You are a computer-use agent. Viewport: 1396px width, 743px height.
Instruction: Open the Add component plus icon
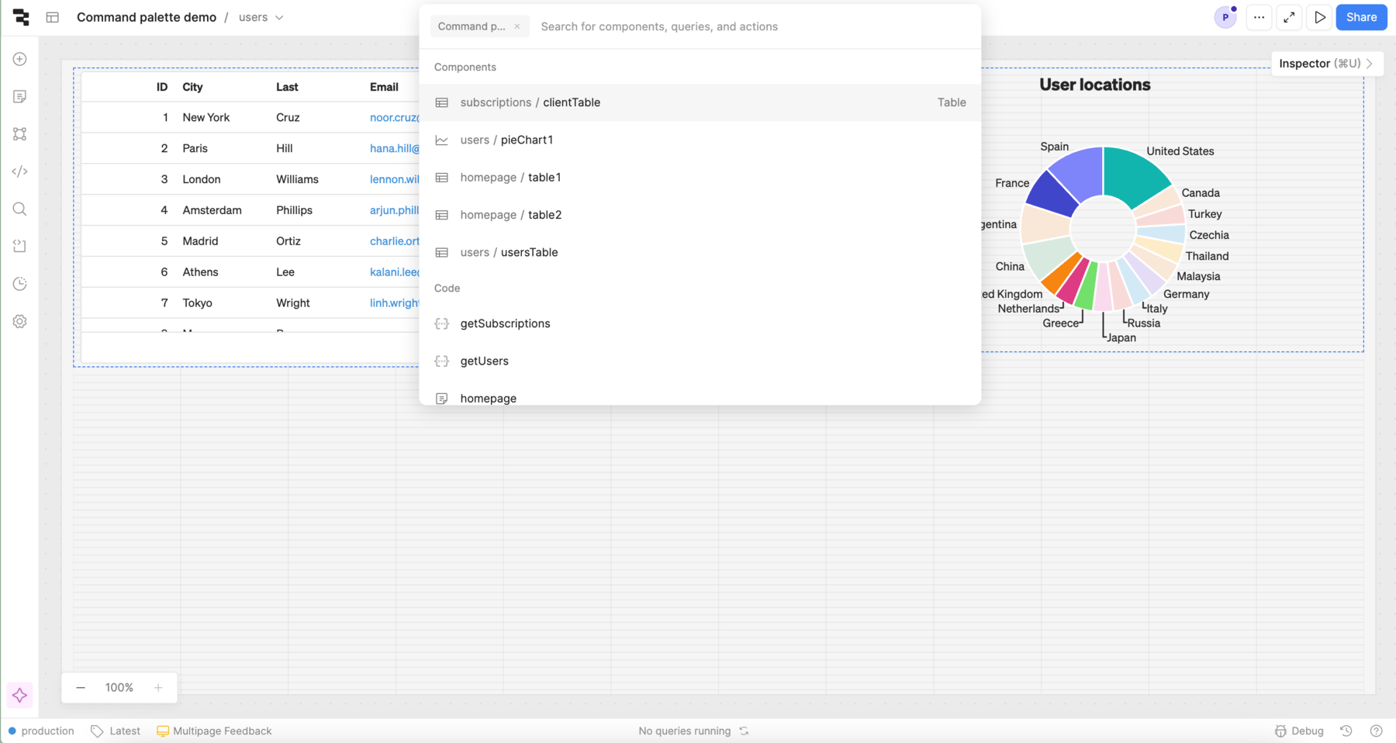(x=20, y=59)
